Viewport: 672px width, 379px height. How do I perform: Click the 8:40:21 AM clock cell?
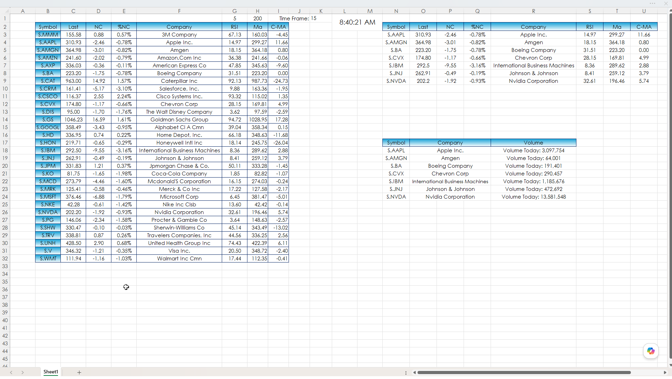tap(357, 22)
